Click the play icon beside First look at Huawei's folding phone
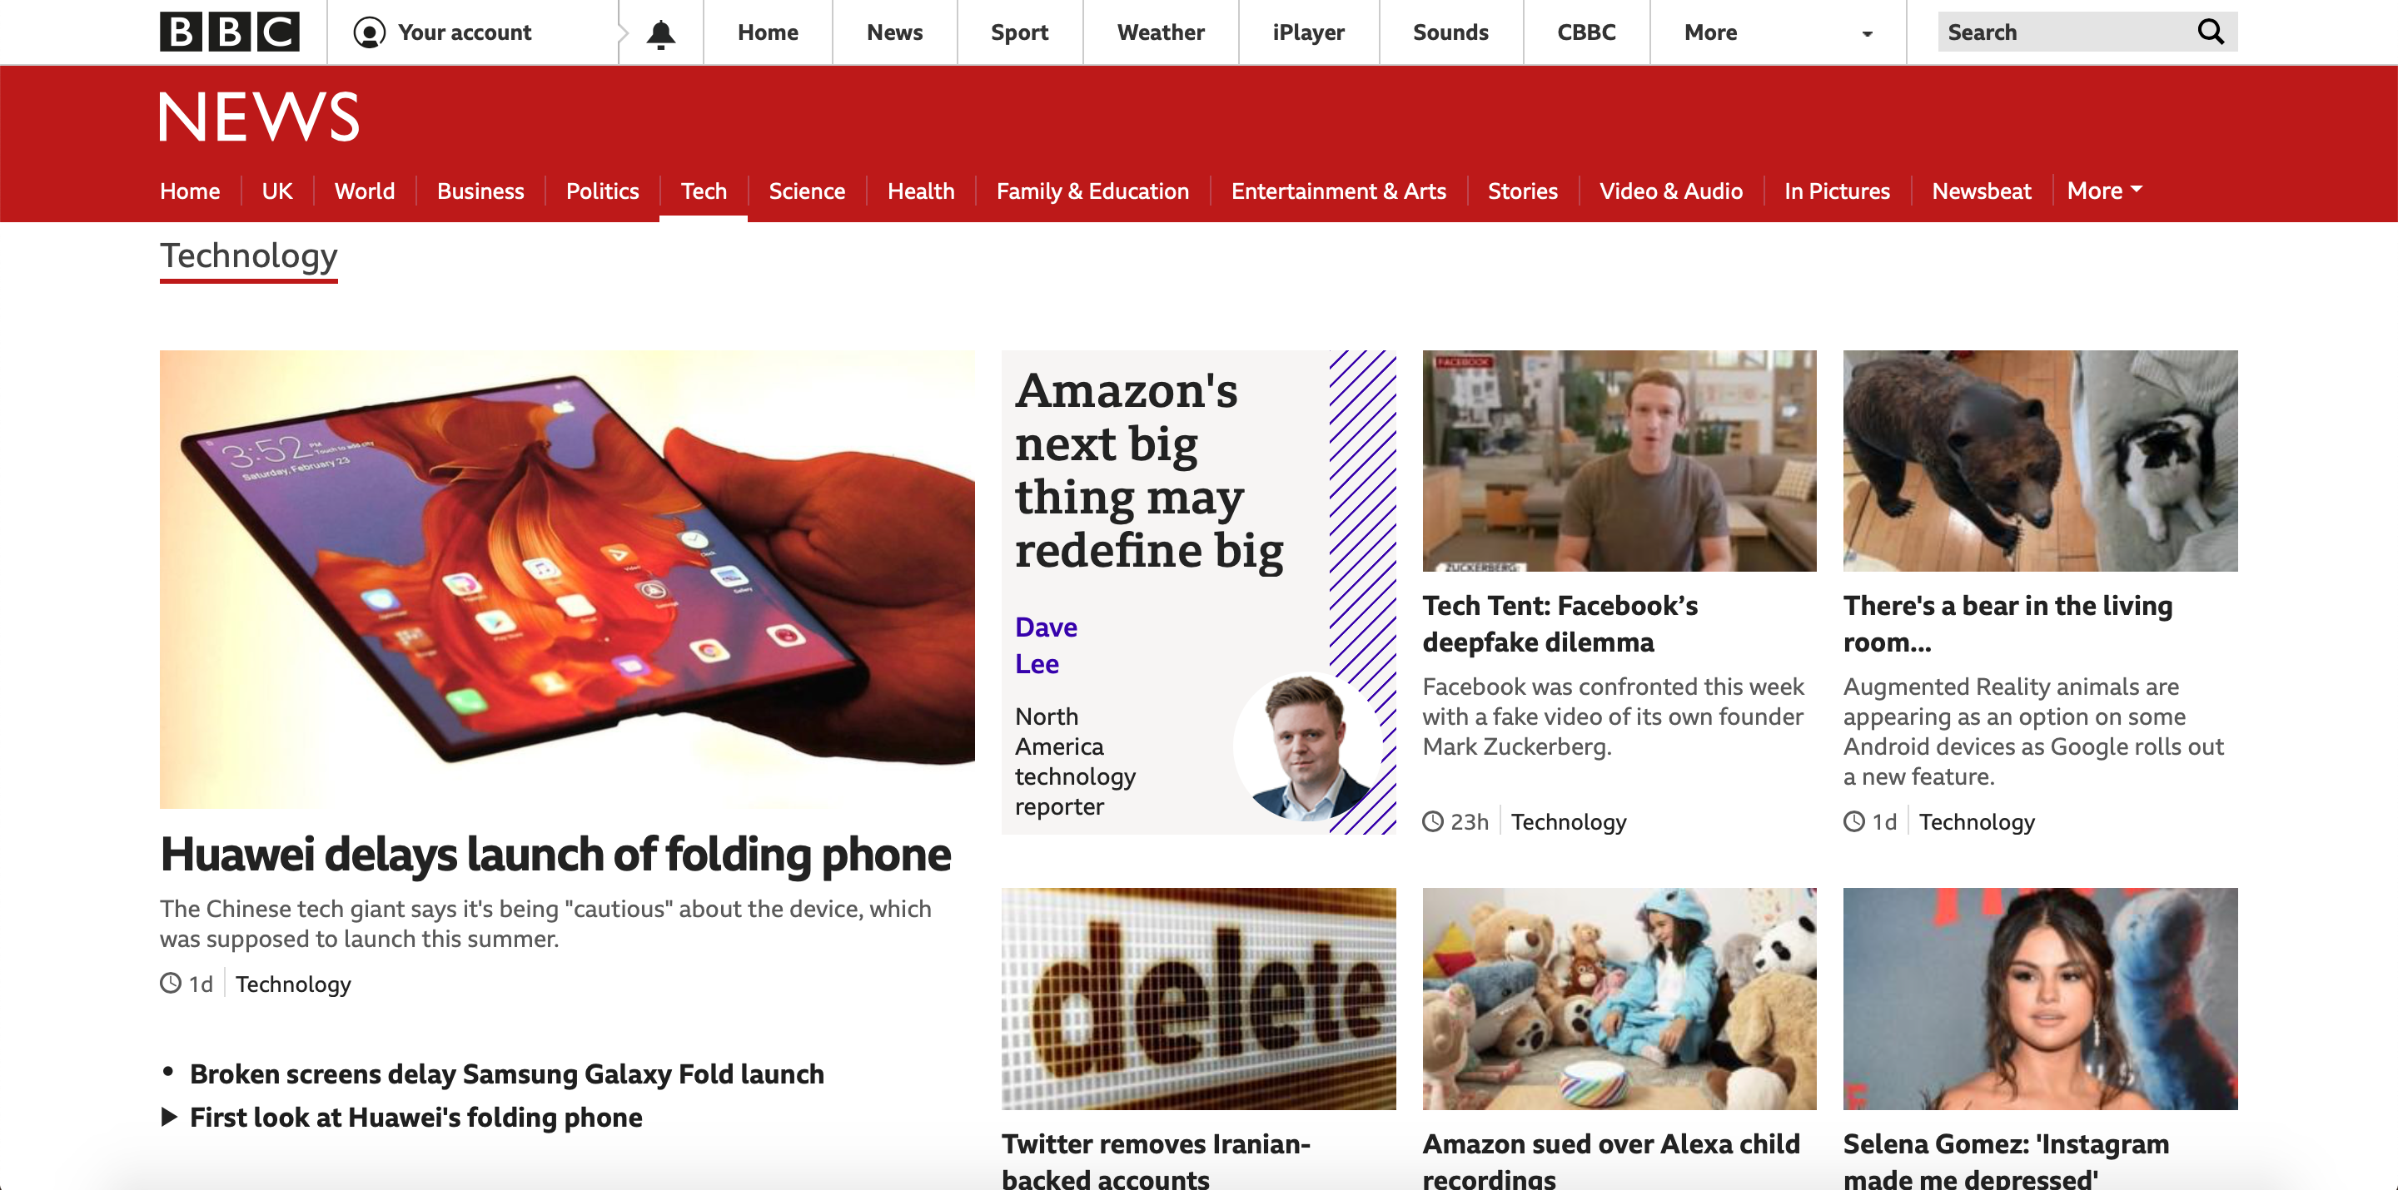This screenshot has width=2398, height=1190. tap(169, 1116)
